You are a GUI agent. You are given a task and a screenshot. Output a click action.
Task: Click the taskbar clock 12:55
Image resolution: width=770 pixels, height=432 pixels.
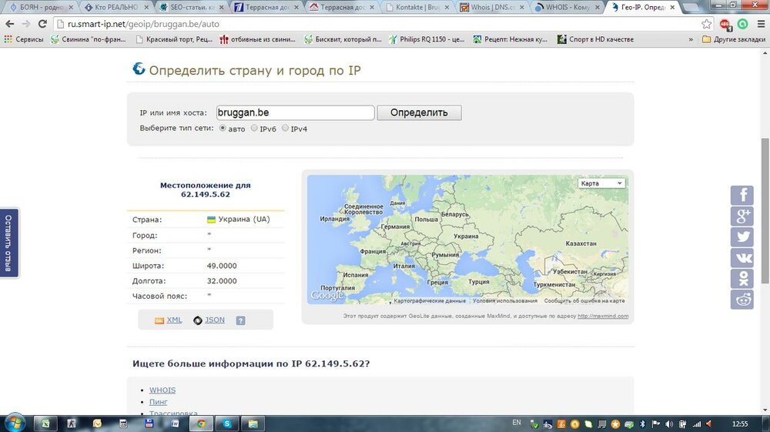click(x=740, y=424)
